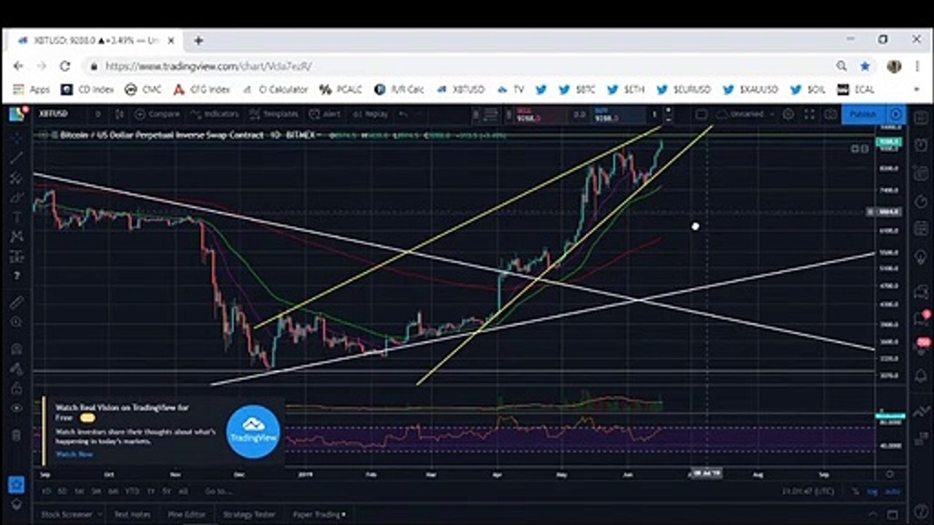
Task: Click the blue Publish button
Action: coord(863,114)
